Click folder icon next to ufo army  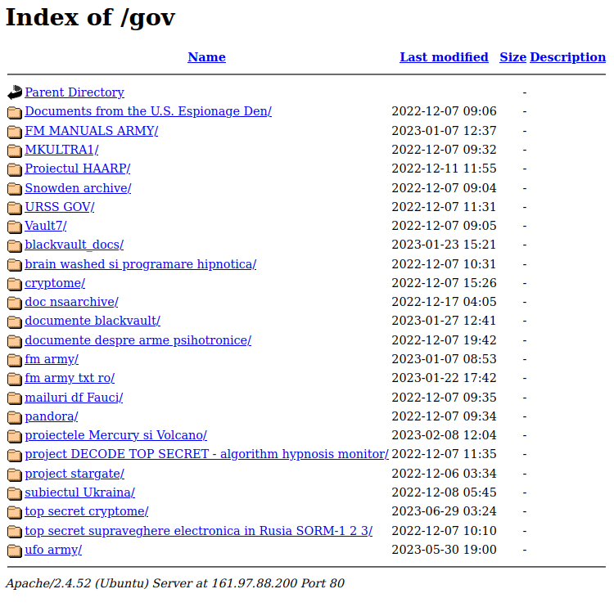[15, 551]
